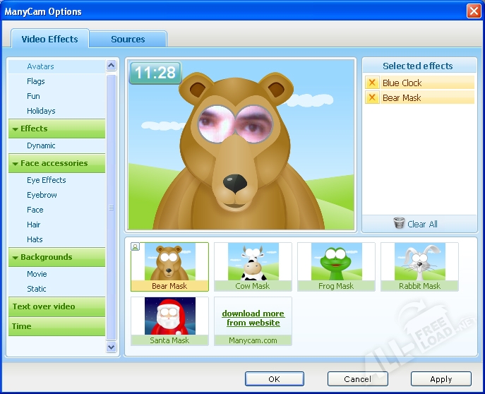Click the Cancel button
This screenshot has height=394, width=485.
pyautogui.click(x=357, y=379)
